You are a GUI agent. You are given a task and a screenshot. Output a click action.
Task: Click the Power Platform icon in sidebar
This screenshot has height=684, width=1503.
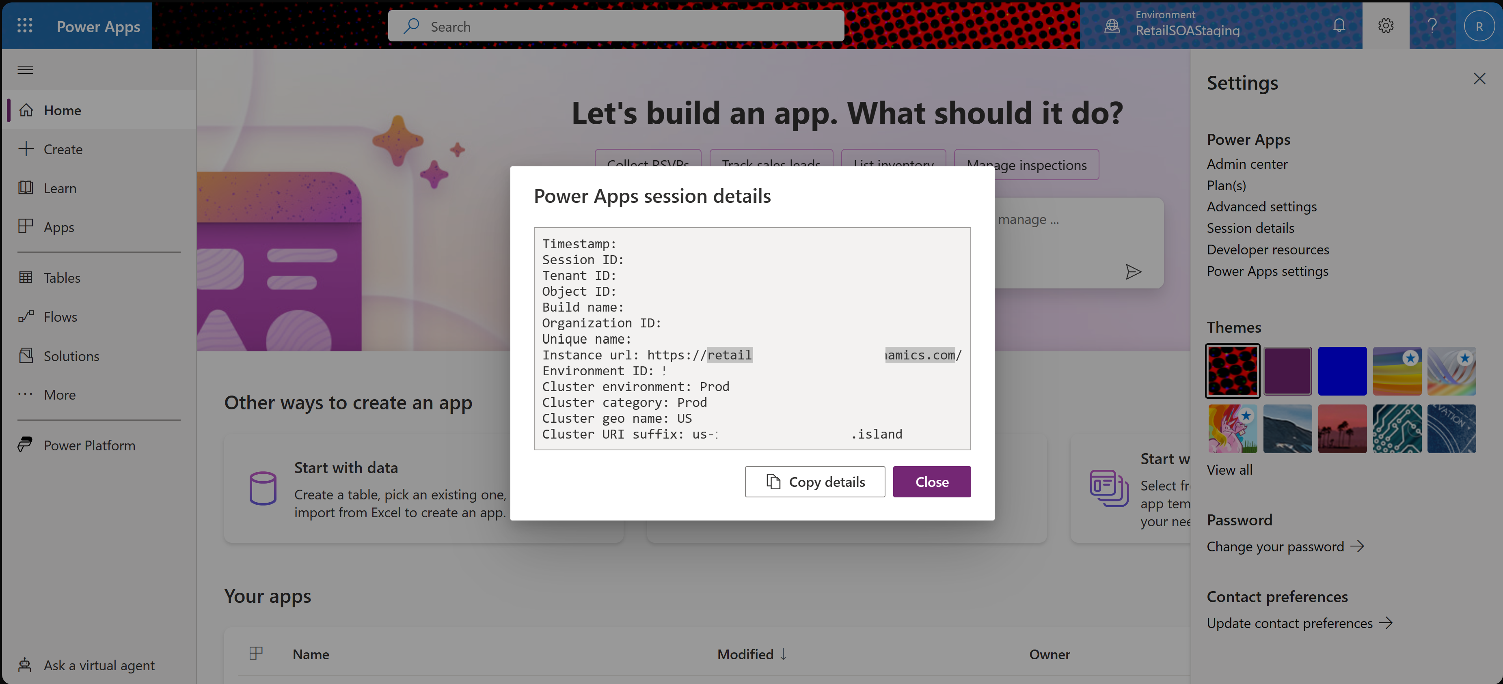pyautogui.click(x=26, y=443)
